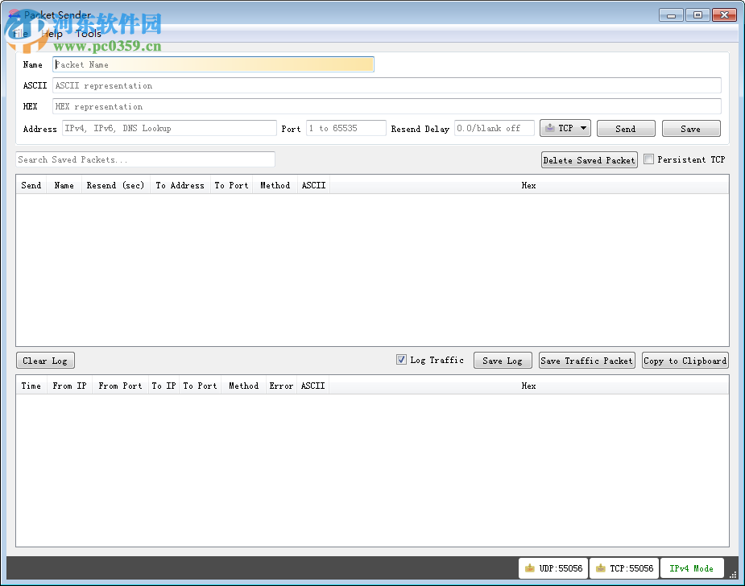This screenshot has width=745, height=586.
Task: Click the Error column header
Action: click(281, 386)
